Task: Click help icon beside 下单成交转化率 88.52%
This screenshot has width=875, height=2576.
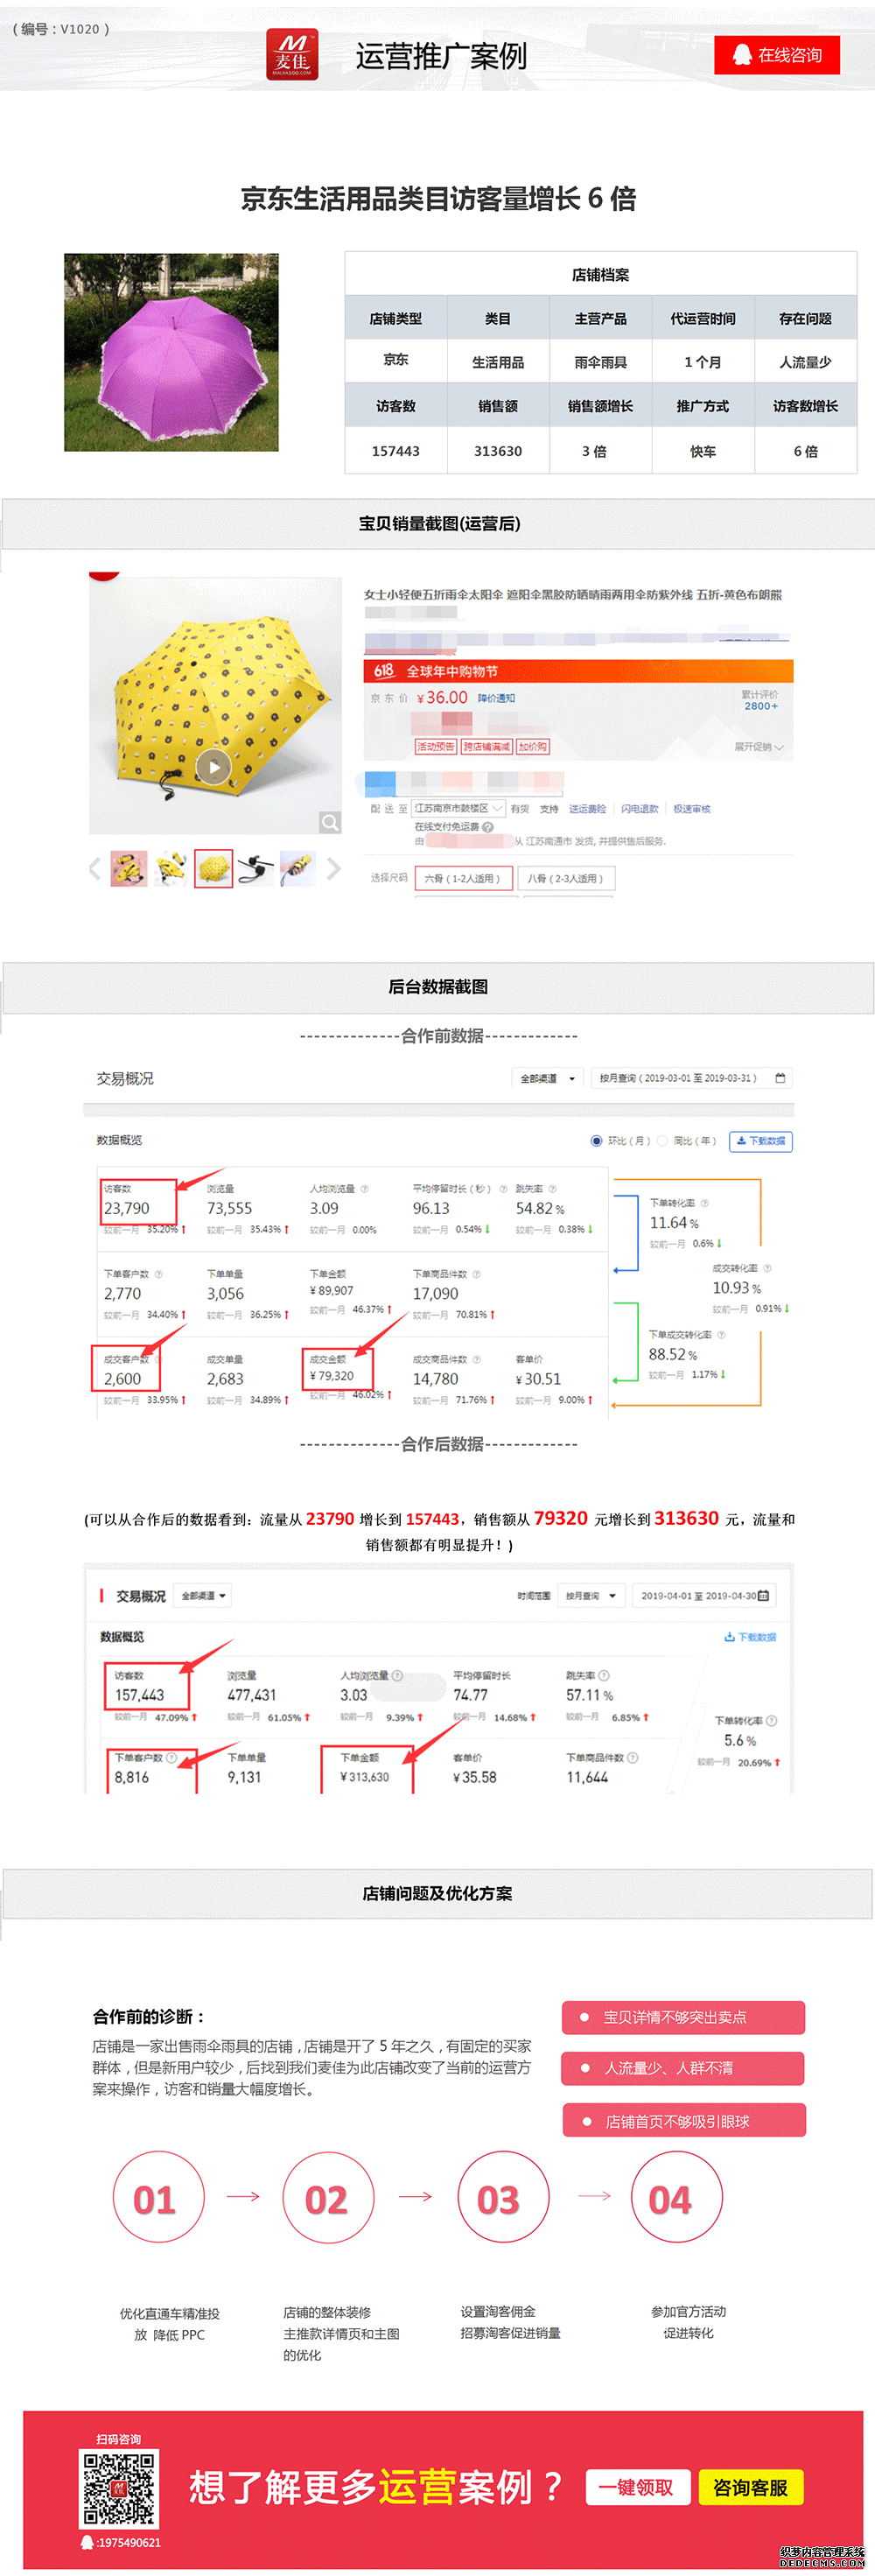Action: coord(721,1335)
